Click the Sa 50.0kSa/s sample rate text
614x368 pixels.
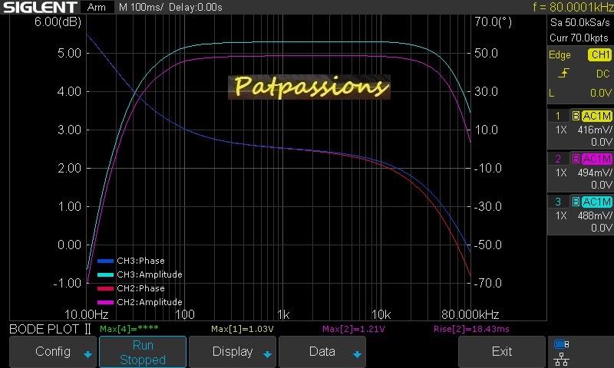tap(580, 23)
